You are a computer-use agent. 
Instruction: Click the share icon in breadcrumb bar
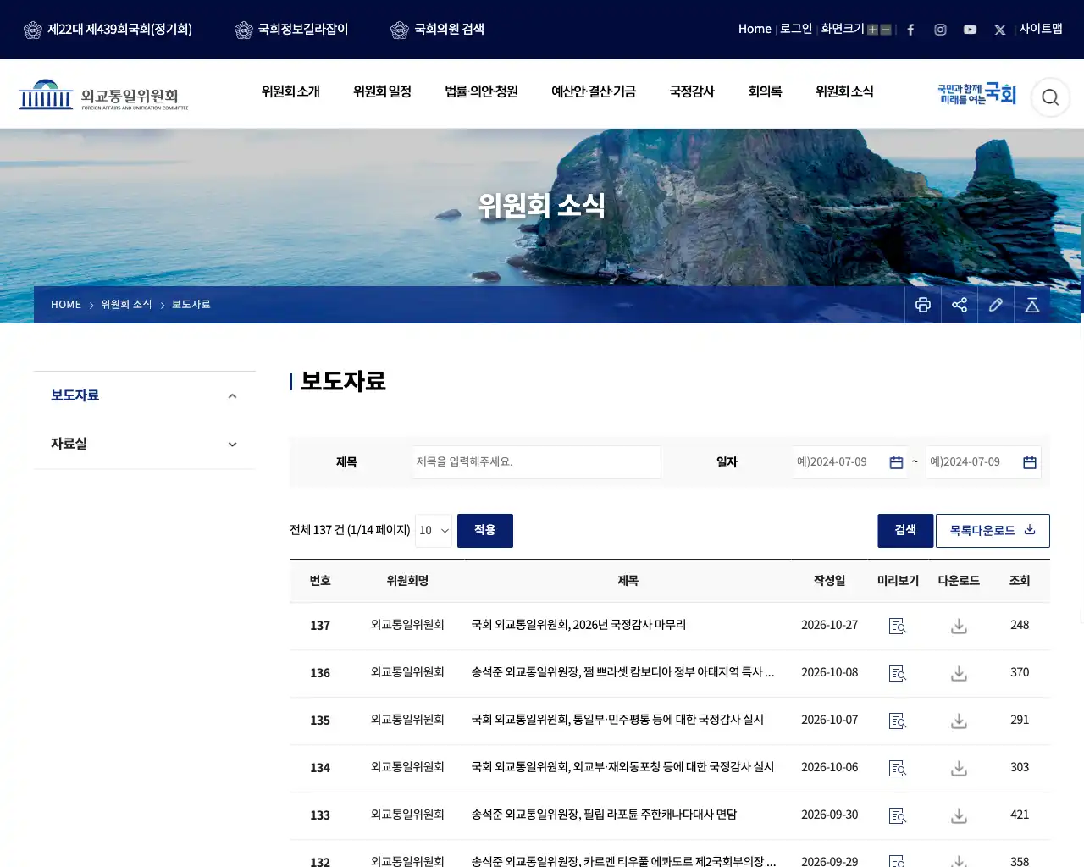click(x=960, y=305)
